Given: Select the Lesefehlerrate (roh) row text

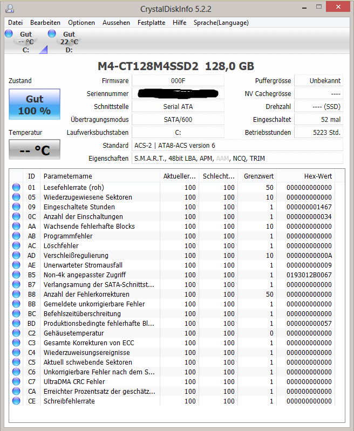Looking at the screenshot, I should click(x=74, y=188).
